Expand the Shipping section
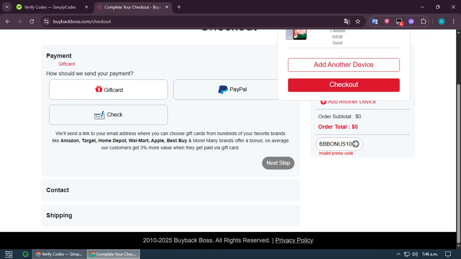This screenshot has width=461, height=259. pyautogui.click(x=171, y=215)
